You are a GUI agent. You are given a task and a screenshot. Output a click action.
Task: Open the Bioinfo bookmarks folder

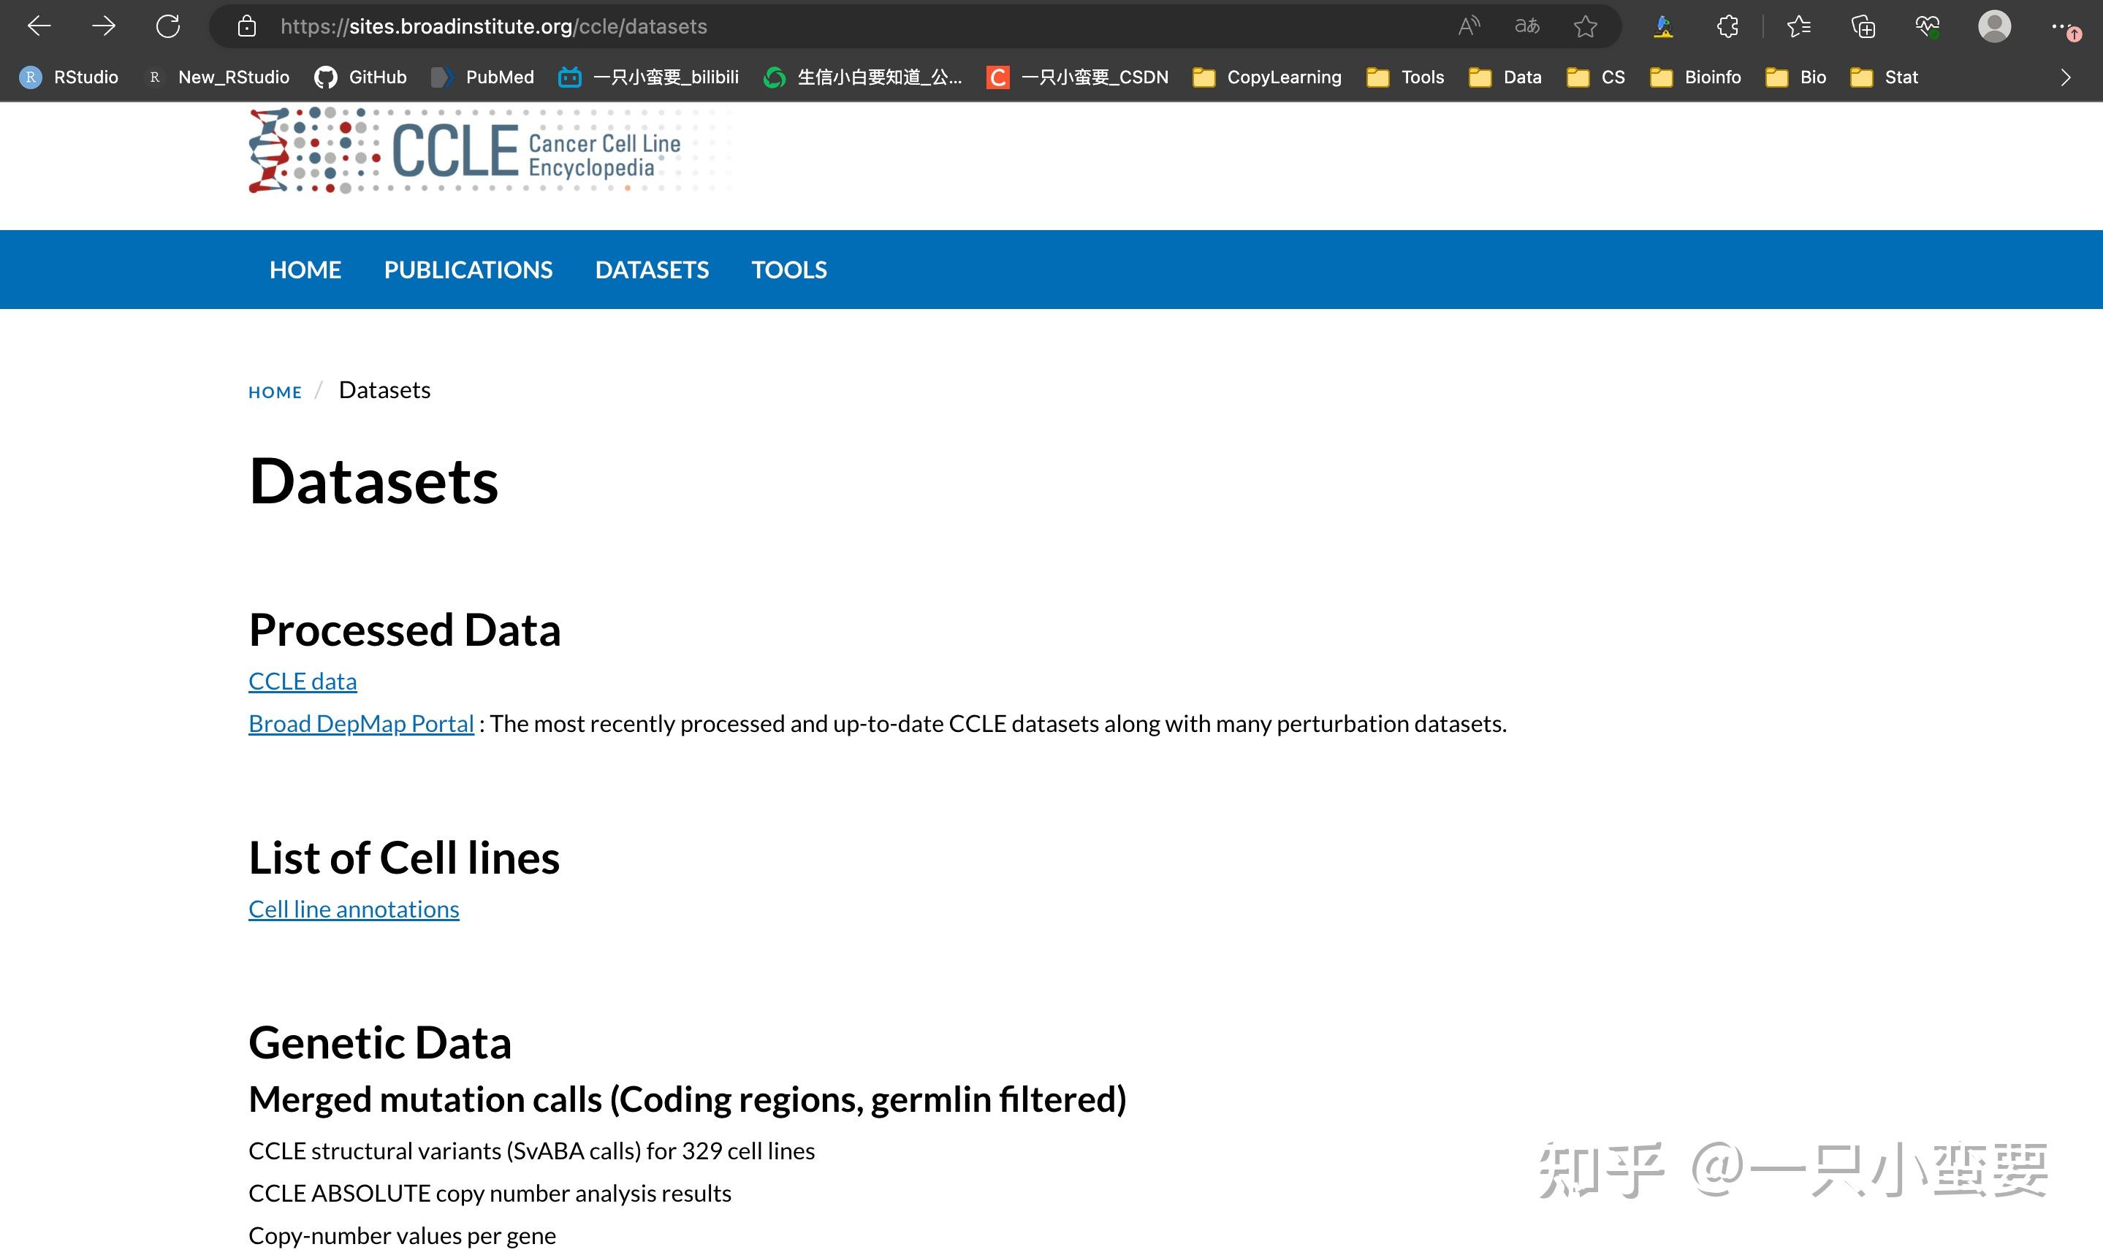pos(1712,77)
